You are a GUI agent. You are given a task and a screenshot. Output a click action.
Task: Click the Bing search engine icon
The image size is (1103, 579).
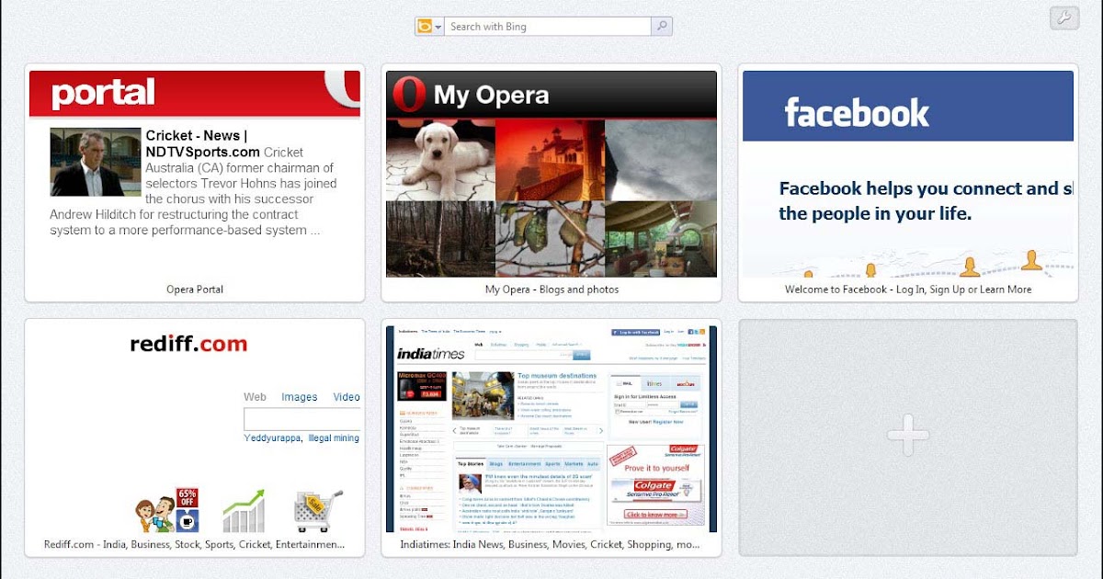pos(426,26)
